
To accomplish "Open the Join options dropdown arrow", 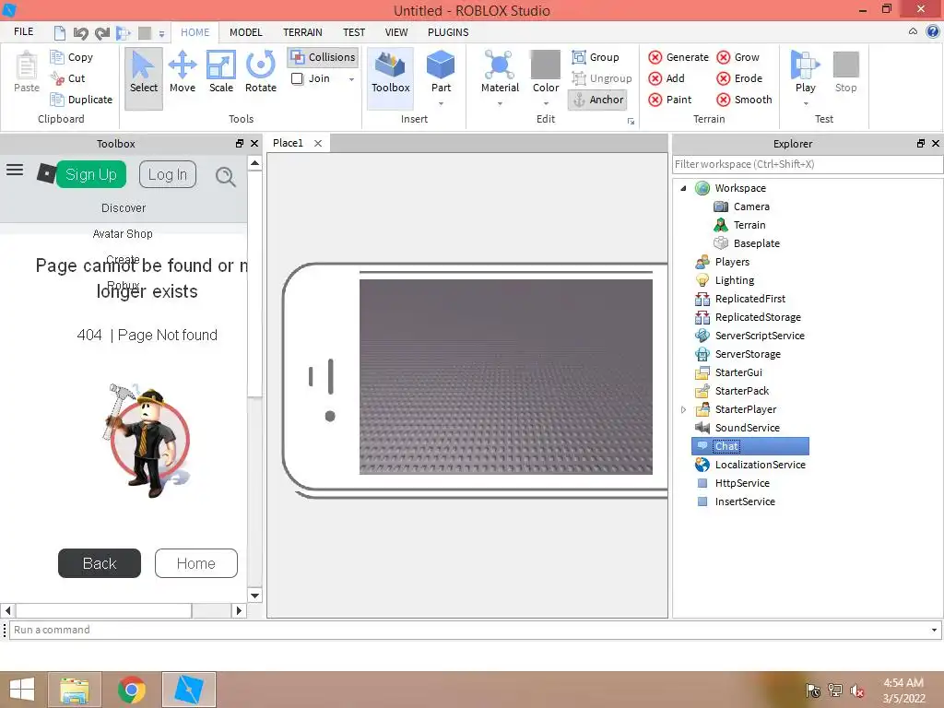I will [x=351, y=79].
